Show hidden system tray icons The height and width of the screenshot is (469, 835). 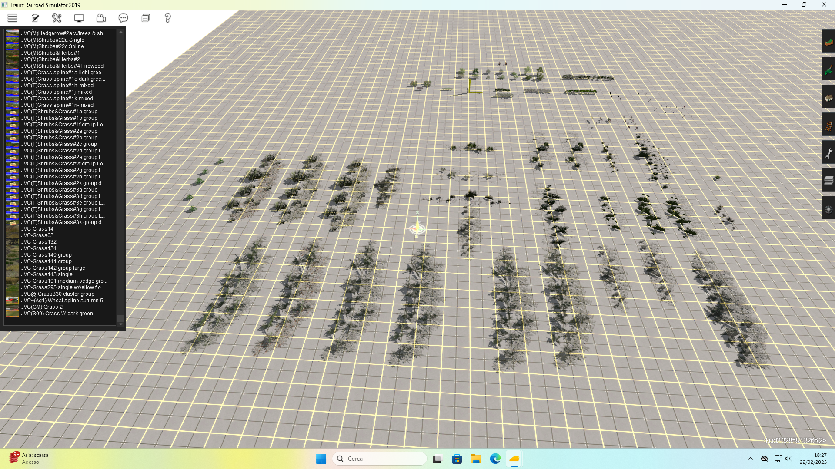tap(751, 459)
